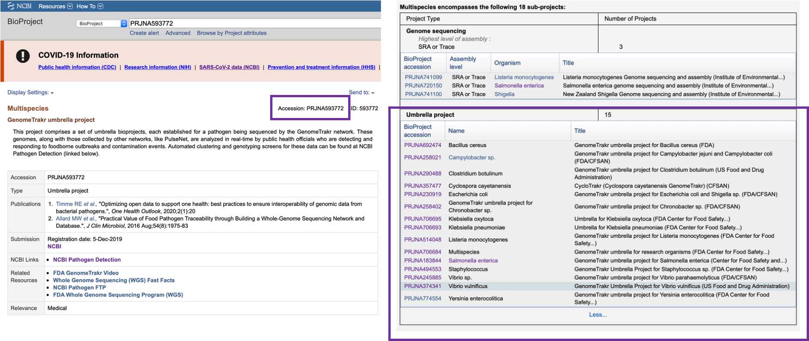Open the Create alert link
This screenshot has width=809, height=341.
click(x=144, y=33)
